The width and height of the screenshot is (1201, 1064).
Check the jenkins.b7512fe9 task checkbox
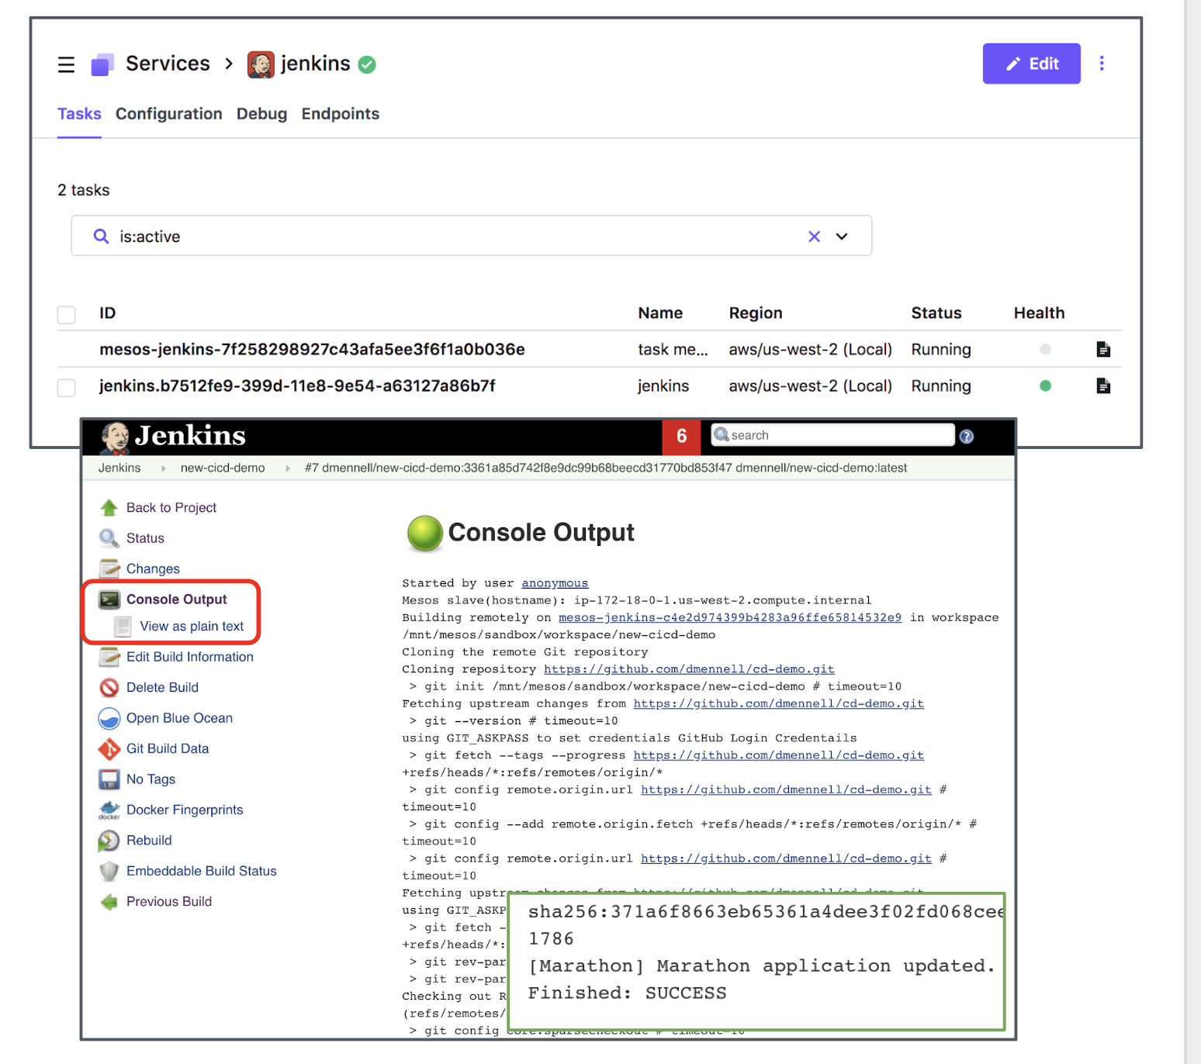coord(67,387)
